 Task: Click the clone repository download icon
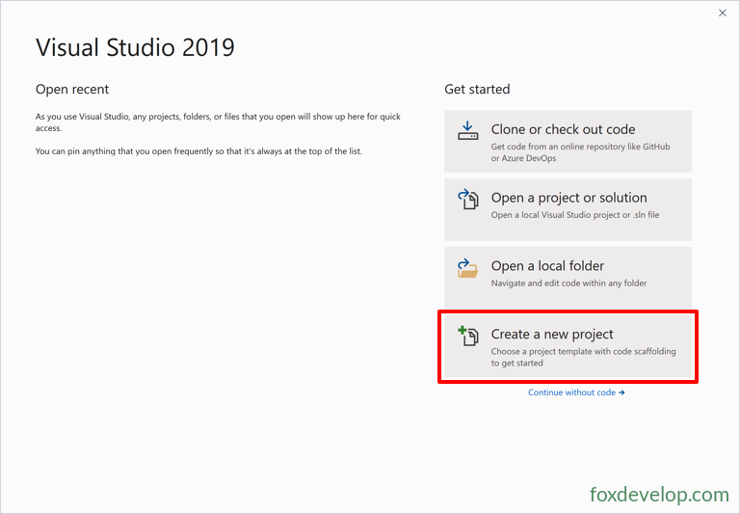(x=467, y=131)
